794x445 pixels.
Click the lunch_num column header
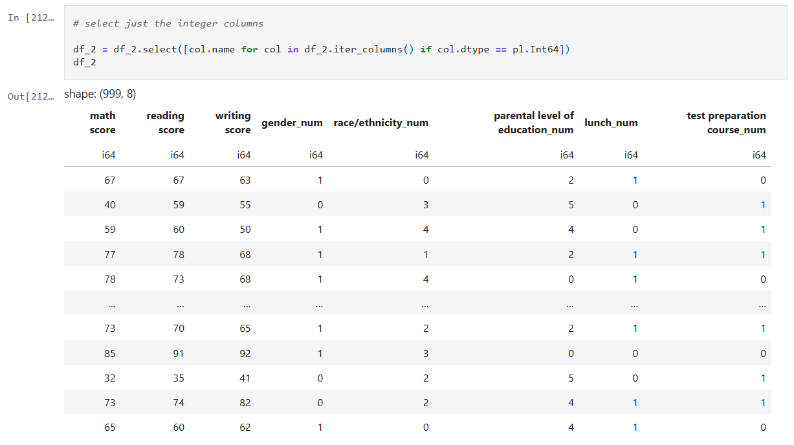[x=611, y=123]
